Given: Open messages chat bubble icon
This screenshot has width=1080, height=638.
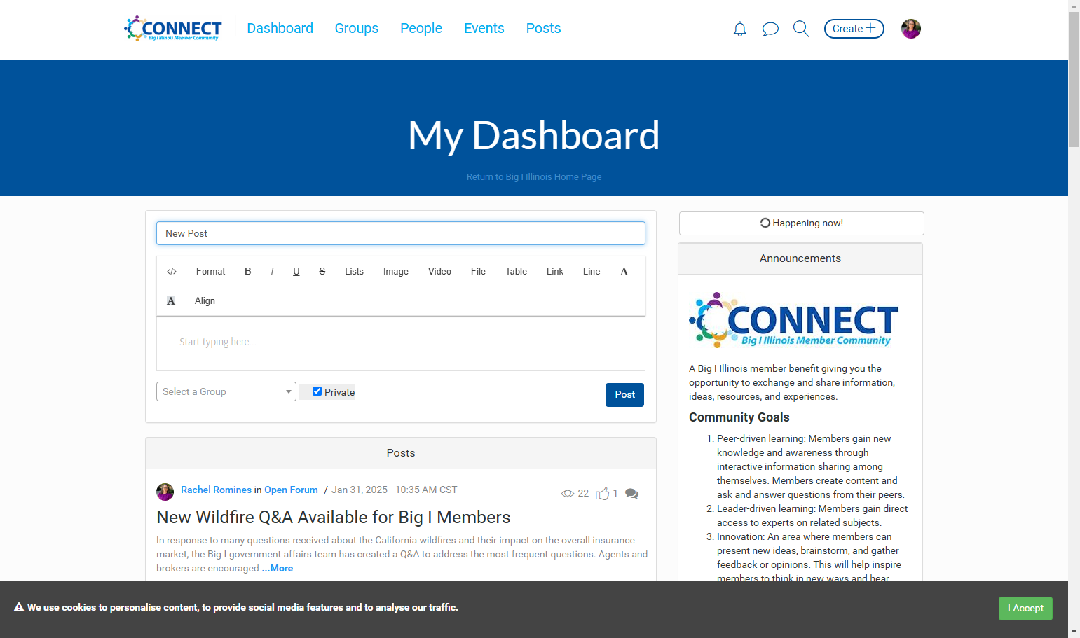Looking at the screenshot, I should tap(770, 29).
